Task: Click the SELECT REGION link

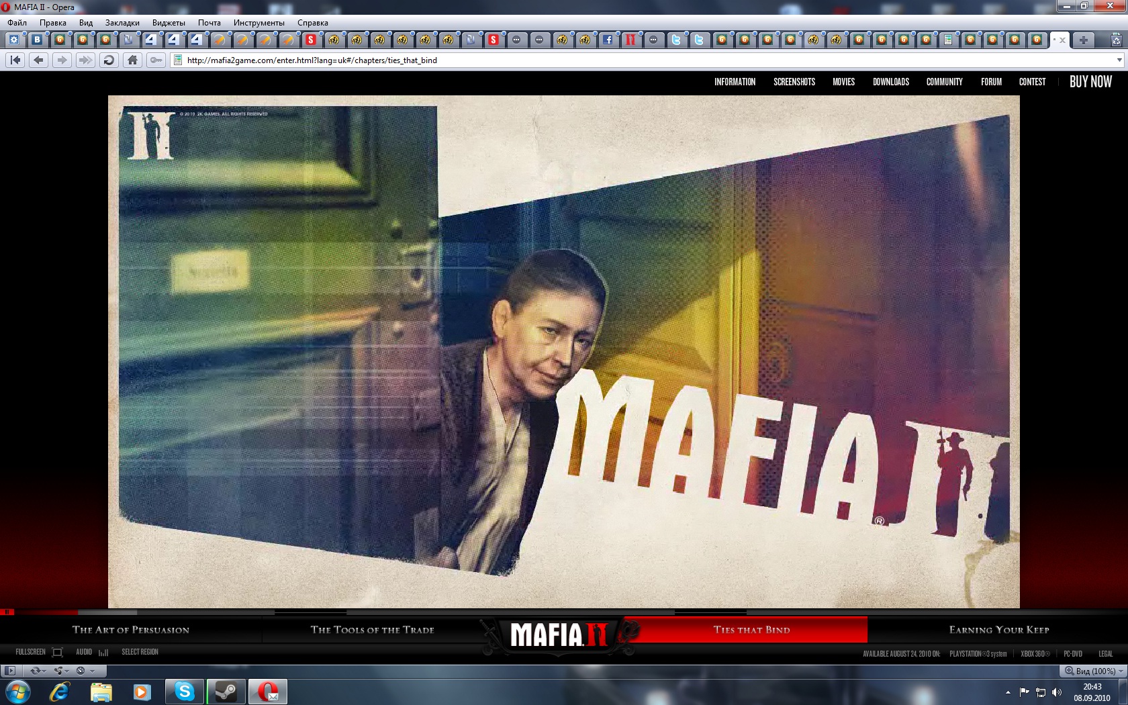Action: pos(140,652)
